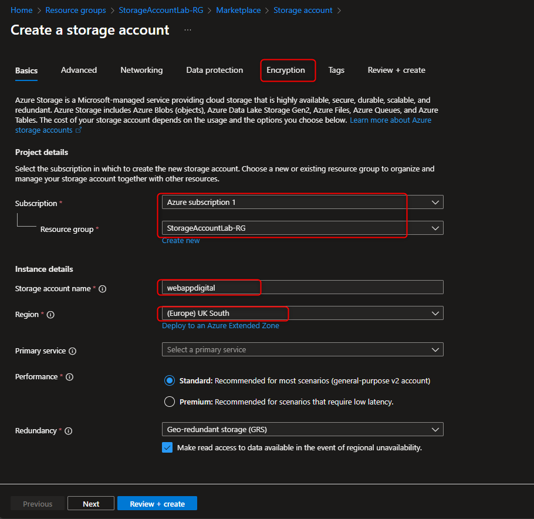Click the info icon beside Redundancy
Viewport: 534px width, 519px height.
[x=69, y=430]
